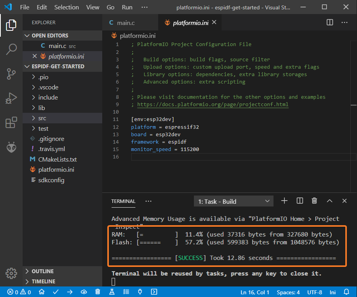Image resolution: width=357 pixels, height=297 pixels.
Task: Click Run Task list icon in status bar
Action: pyautogui.click(x=126, y=292)
